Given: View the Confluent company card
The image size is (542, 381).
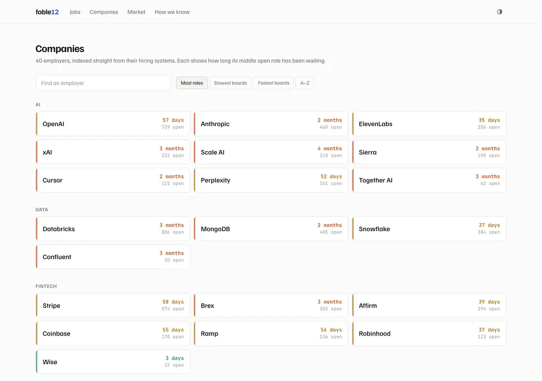Looking at the screenshot, I should (113, 257).
